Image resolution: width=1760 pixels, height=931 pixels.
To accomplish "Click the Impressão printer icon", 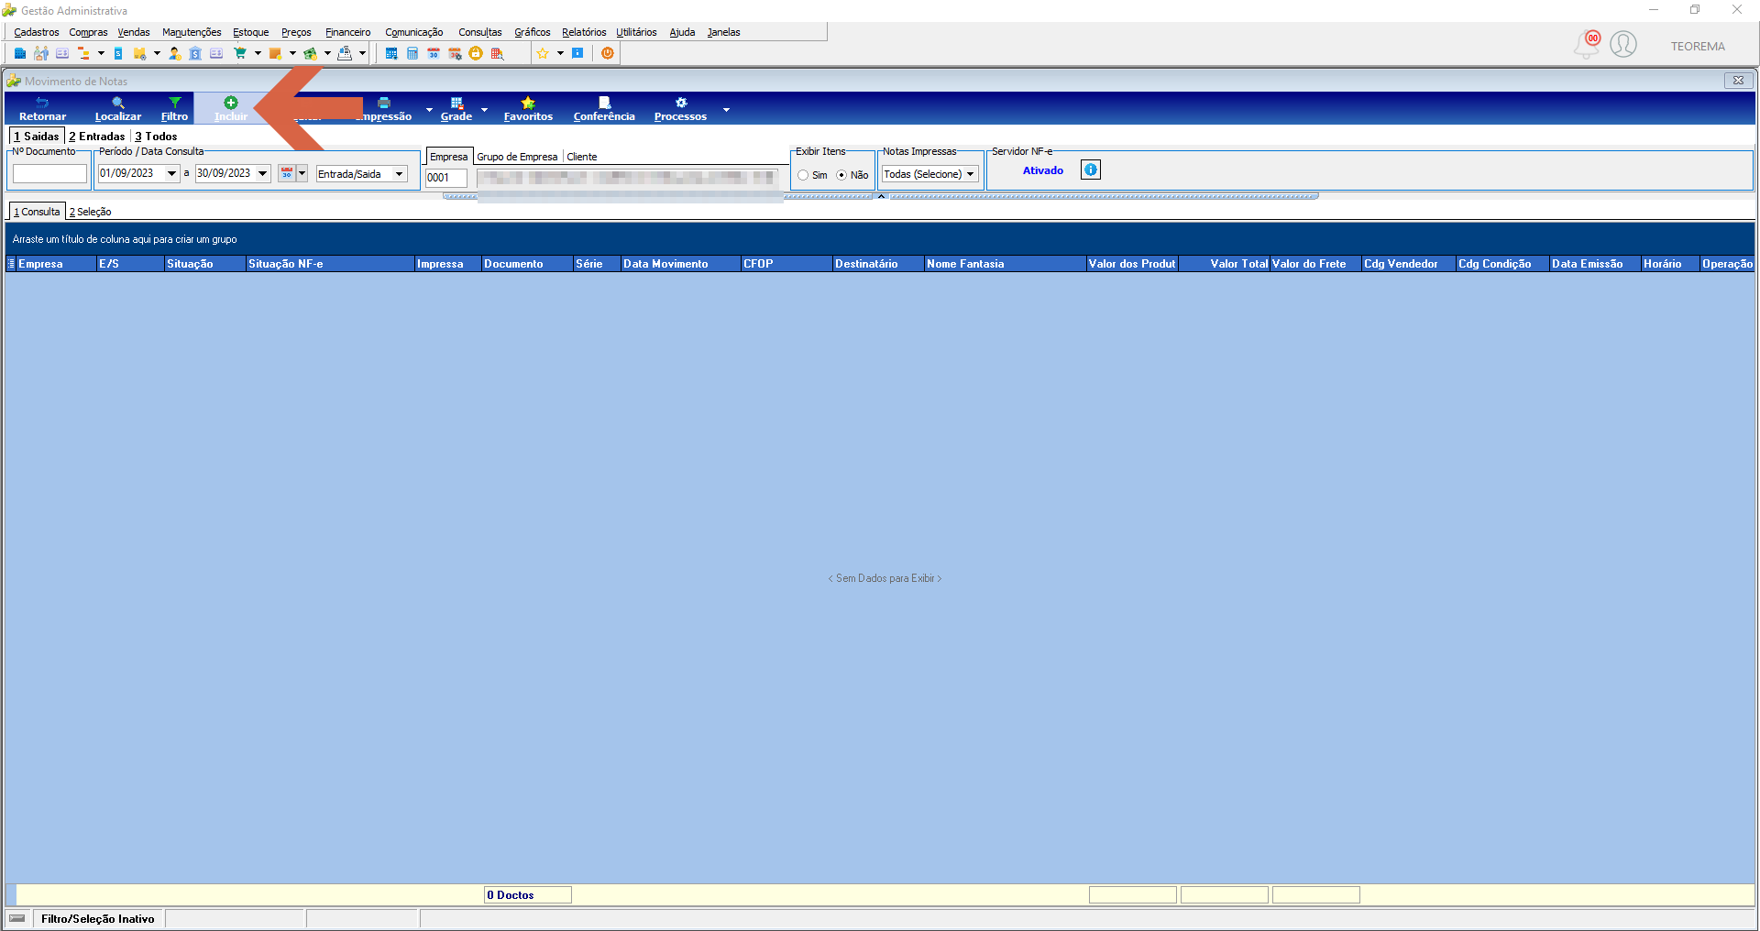I will pos(384,103).
